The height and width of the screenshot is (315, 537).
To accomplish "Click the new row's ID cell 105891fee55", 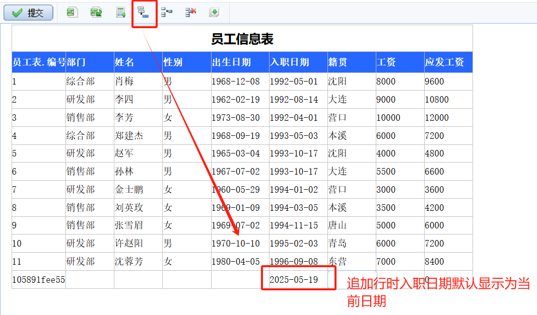I will pos(39,279).
